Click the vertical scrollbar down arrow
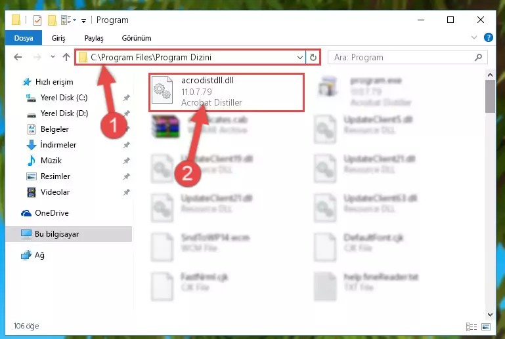Viewport: 505px width, 339px height. (490, 314)
